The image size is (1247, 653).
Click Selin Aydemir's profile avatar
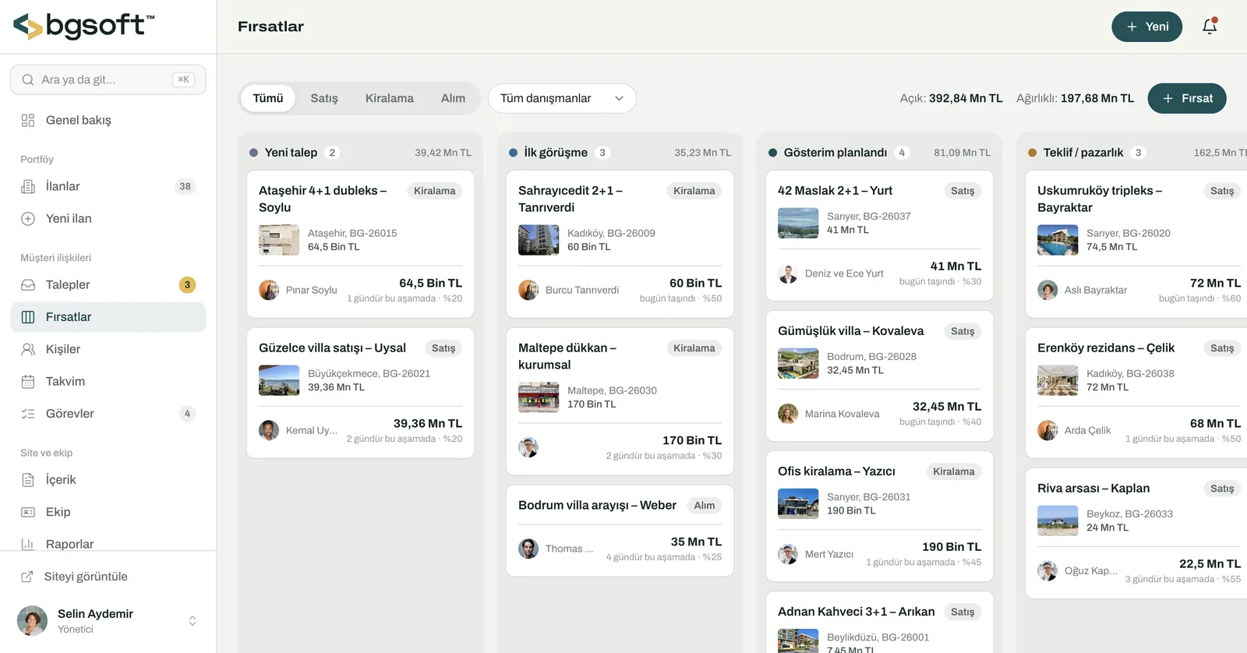32,621
